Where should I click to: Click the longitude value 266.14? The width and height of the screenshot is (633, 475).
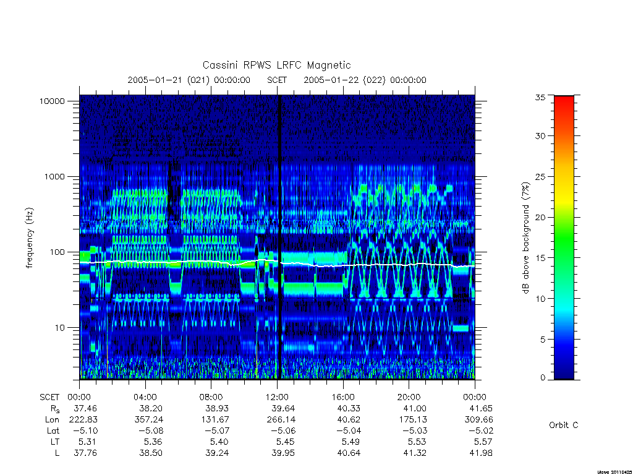pos(281,420)
